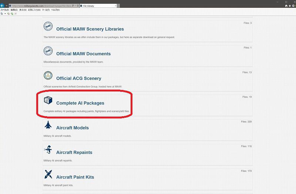Open Aircraft Repaints category
Viewport: 296px width, 194px height.
click(x=74, y=153)
